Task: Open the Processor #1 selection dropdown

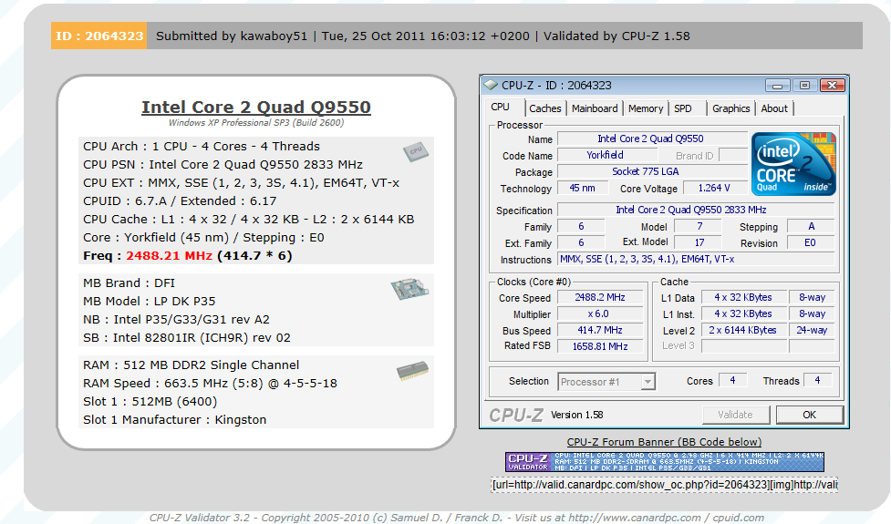Action: 606,382
